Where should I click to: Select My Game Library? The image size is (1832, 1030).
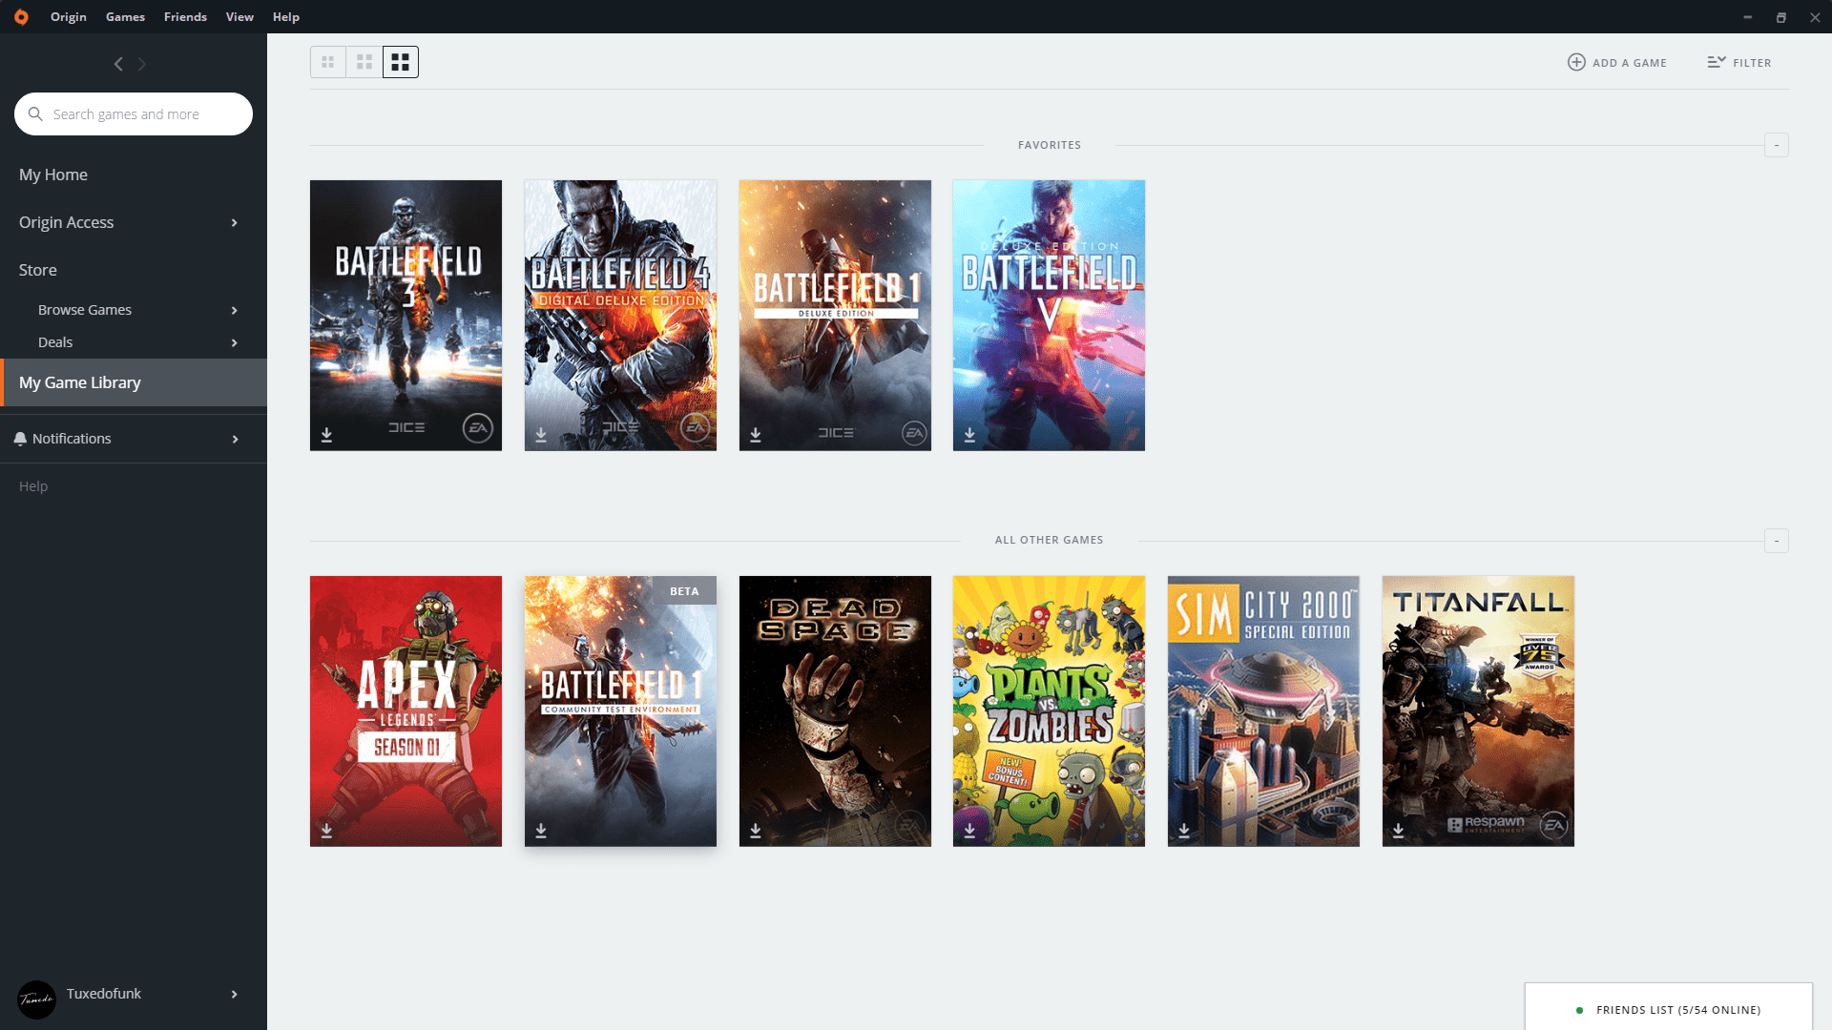point(134,382)
